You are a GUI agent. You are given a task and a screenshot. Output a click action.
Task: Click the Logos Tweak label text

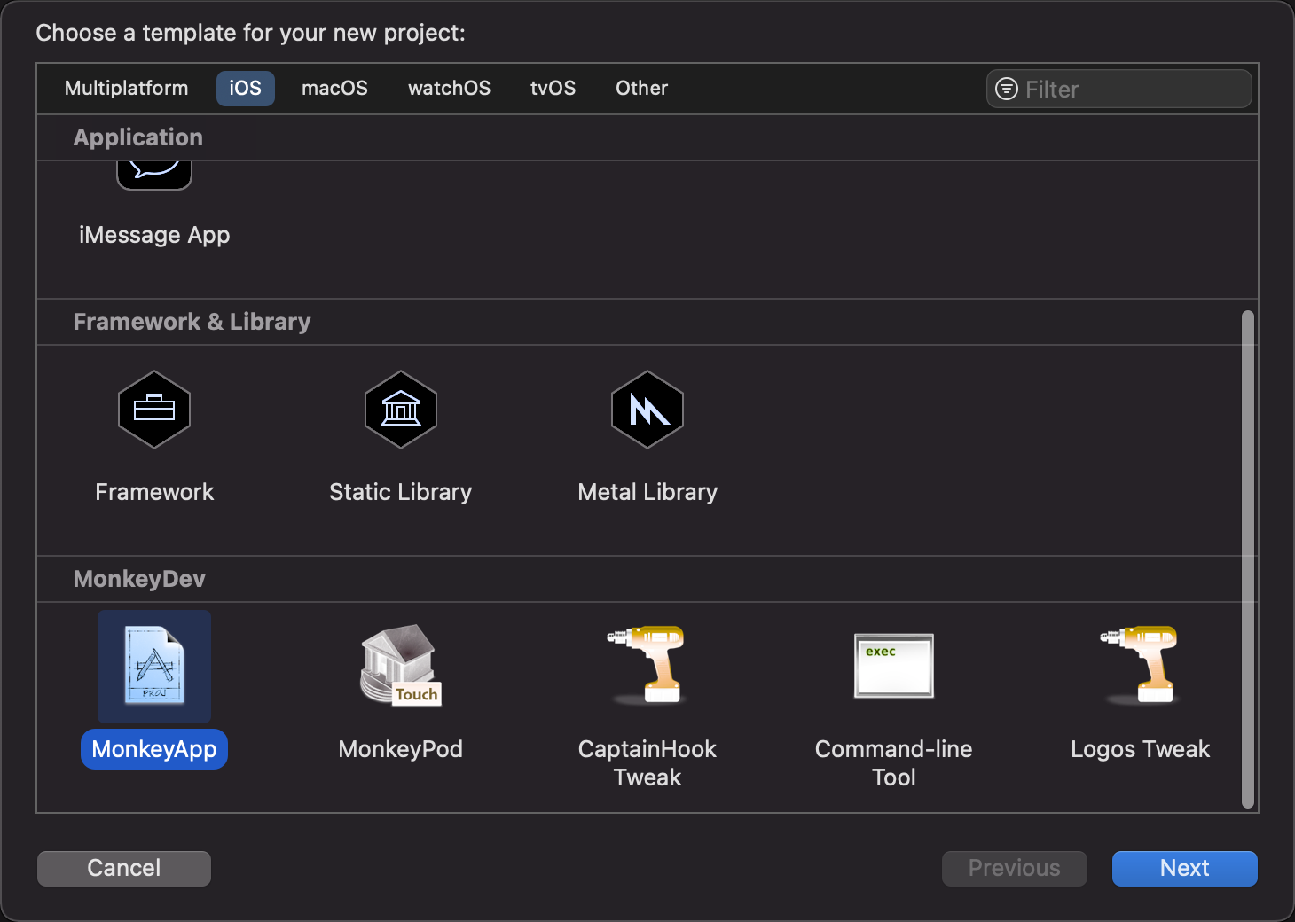(x=1141, y=749)
